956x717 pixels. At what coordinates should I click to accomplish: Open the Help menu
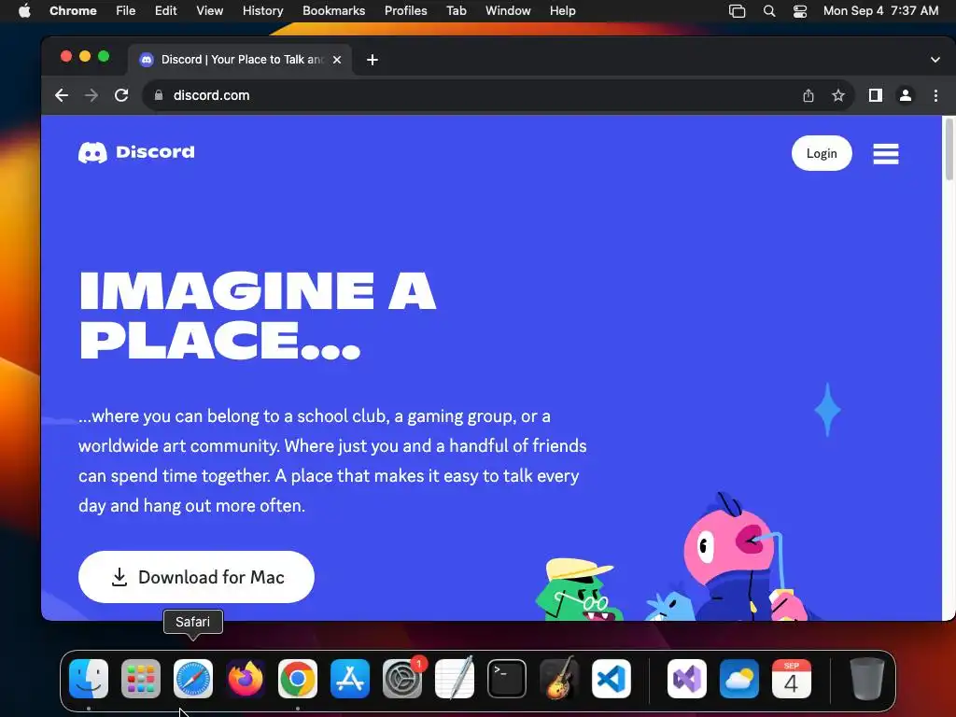pyautogui.click(x=562, y=10)
